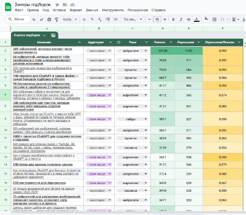246x215 pixels.
Task: Open the filter on the Показы column
Action: tap(171, 42)
